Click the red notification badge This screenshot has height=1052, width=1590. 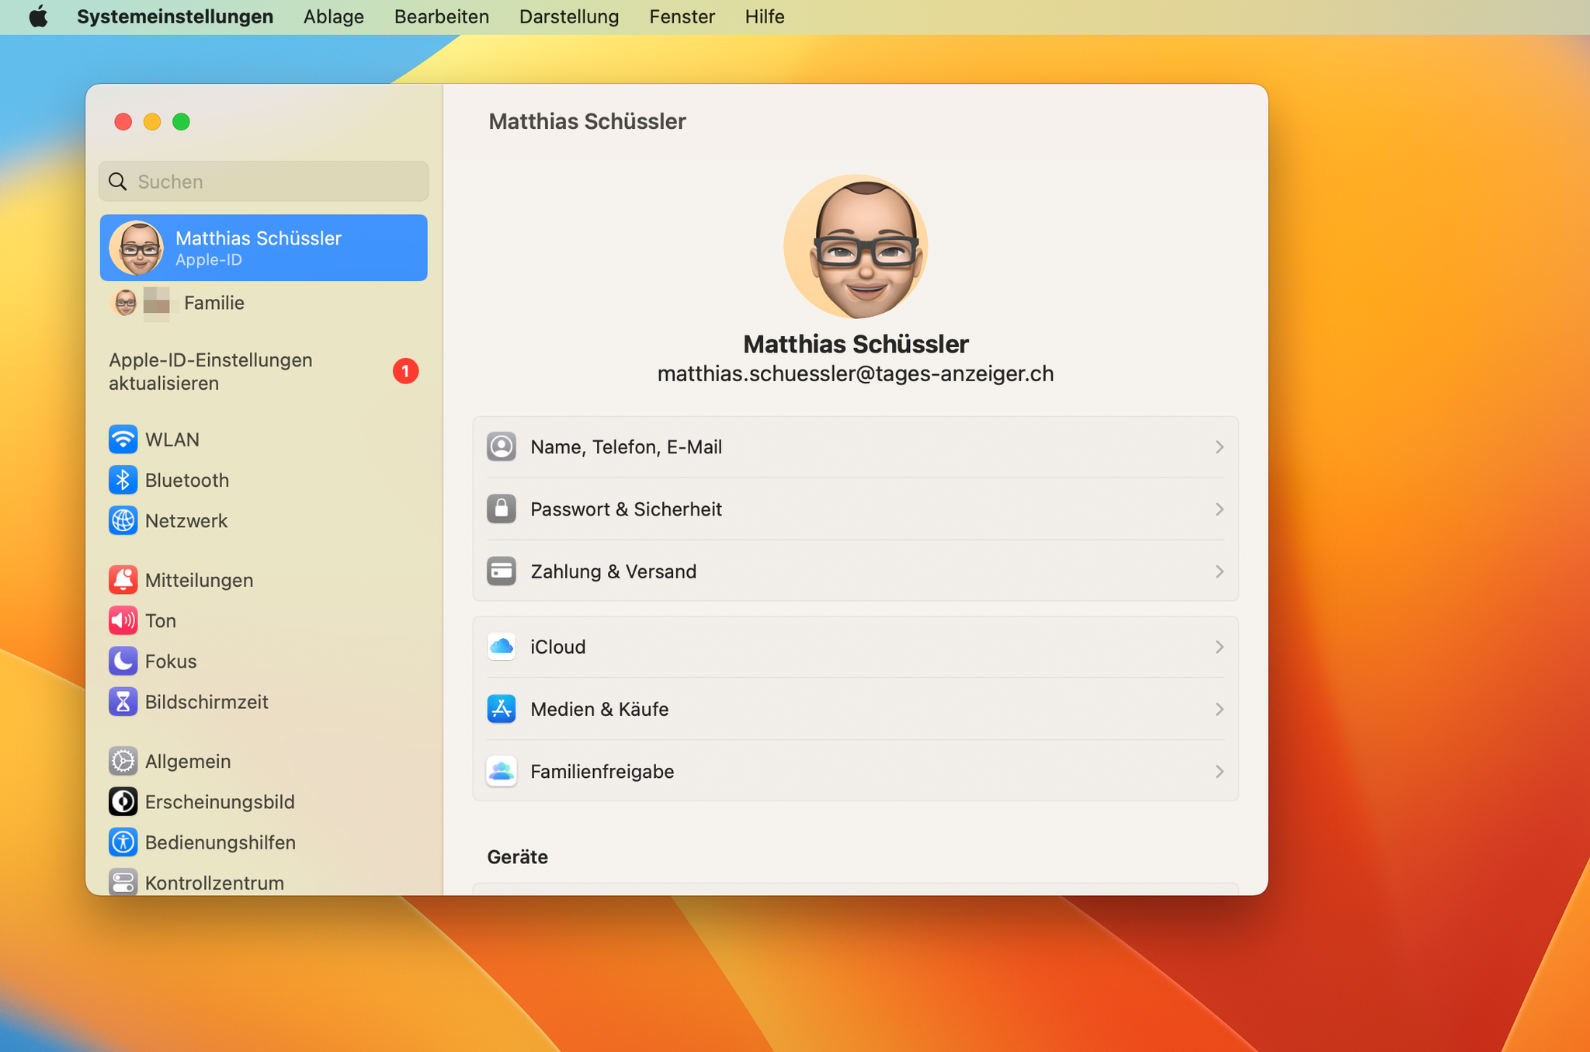405,372
